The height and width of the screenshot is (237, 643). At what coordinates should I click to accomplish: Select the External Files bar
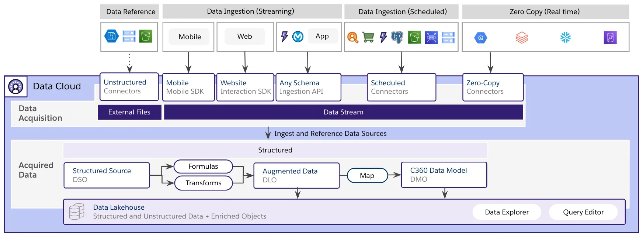[x=129, y=112]
